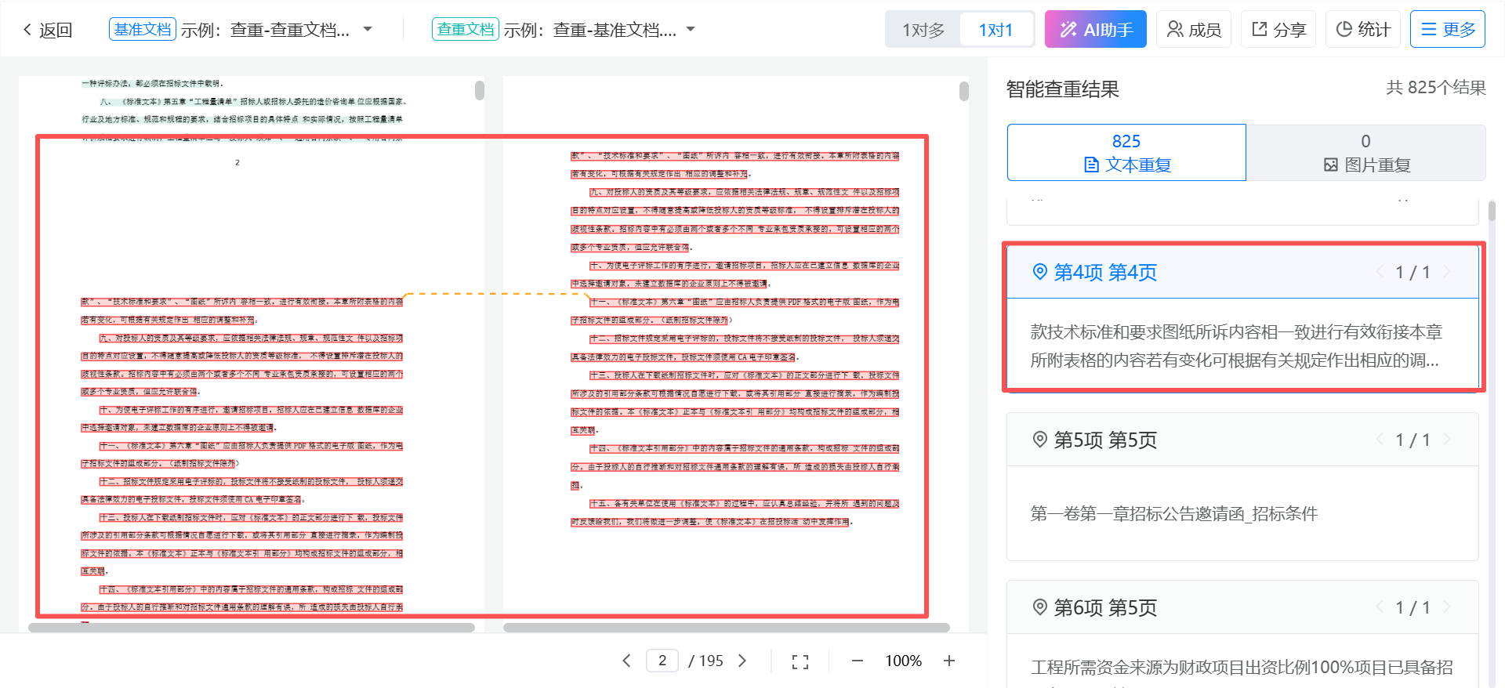Zoom out with the minus icon
The image size is (1505, 688).
(x=858, y=661)
